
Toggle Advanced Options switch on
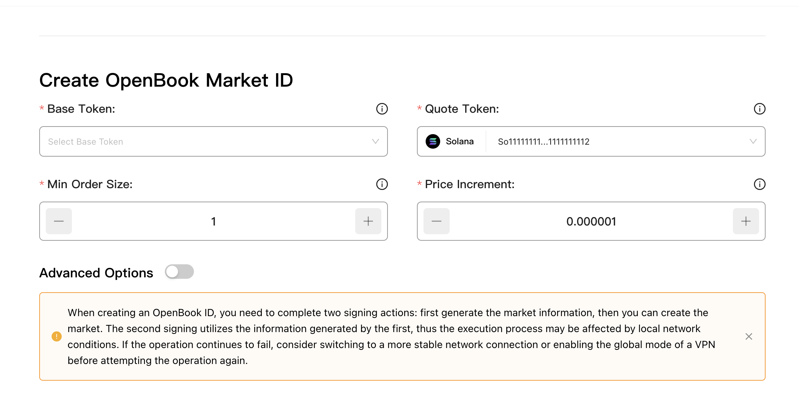179,272
